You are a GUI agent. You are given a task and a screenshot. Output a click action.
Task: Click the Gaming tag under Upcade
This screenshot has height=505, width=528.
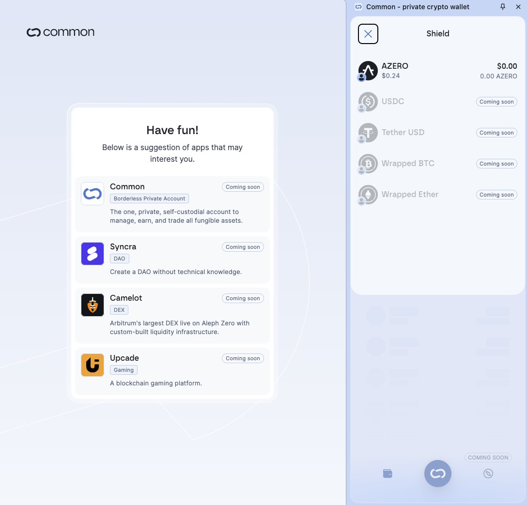tap(124, 370)
